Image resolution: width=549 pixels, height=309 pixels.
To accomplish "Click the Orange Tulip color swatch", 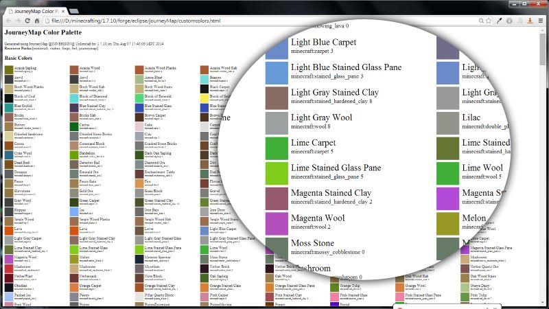I will [335, 287].
